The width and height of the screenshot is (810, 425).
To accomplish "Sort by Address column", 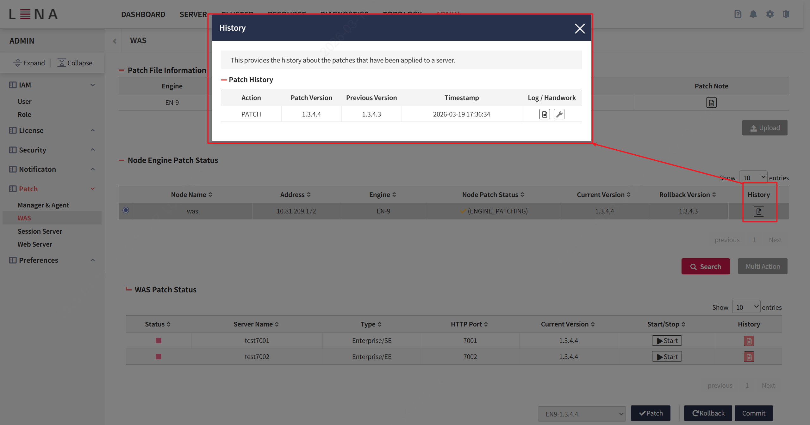I will (295, 195).
